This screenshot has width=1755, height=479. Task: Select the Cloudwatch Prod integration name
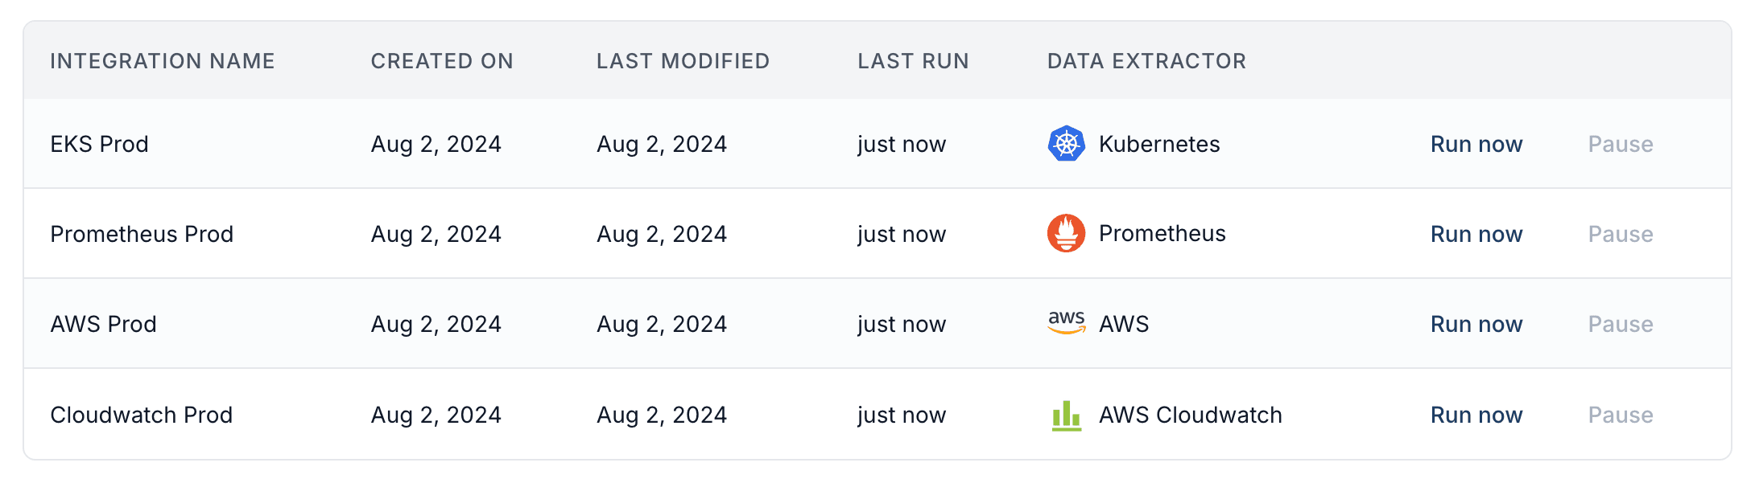pyautogui.click(x=141, y=415)
